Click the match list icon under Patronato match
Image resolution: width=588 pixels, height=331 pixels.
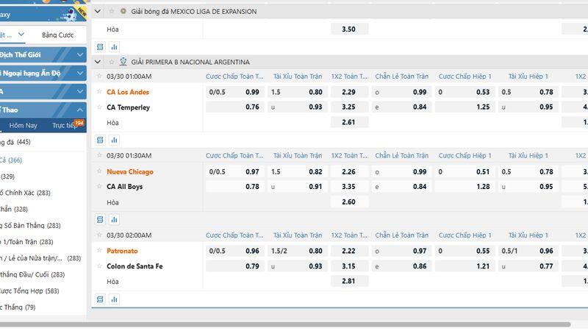101,299
